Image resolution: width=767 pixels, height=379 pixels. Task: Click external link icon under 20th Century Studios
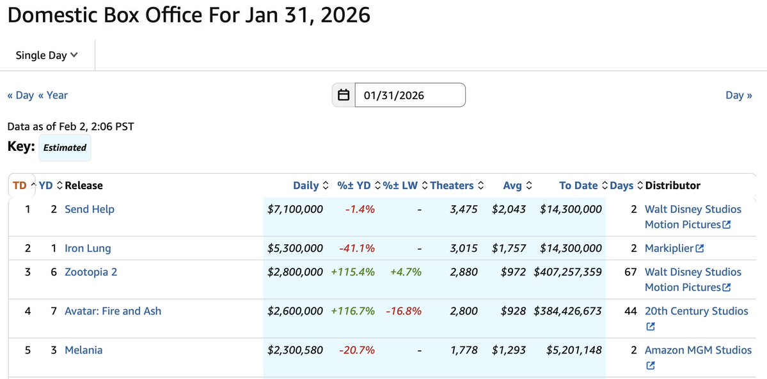click(x=650, y=327)
